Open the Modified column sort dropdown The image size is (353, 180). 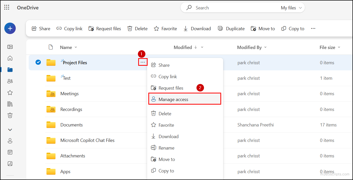pyautogui.click(x=202, y=47)
